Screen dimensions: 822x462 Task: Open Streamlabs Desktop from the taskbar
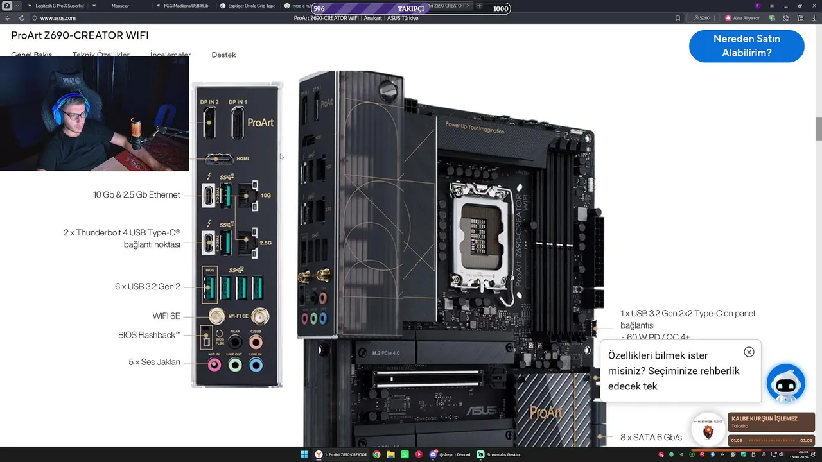(499, 454)
